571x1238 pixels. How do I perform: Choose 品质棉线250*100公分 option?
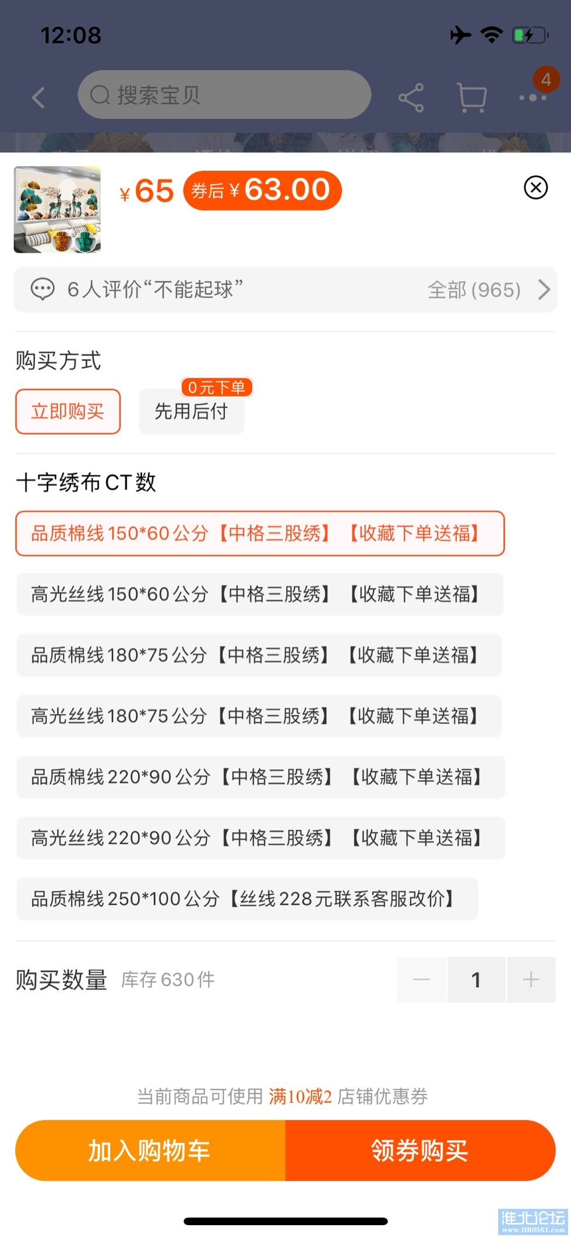247,899
